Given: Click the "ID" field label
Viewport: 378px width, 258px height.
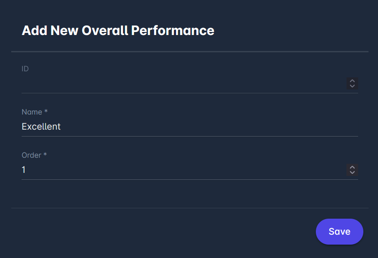Looking at the screenshot, I should (25, 69).
